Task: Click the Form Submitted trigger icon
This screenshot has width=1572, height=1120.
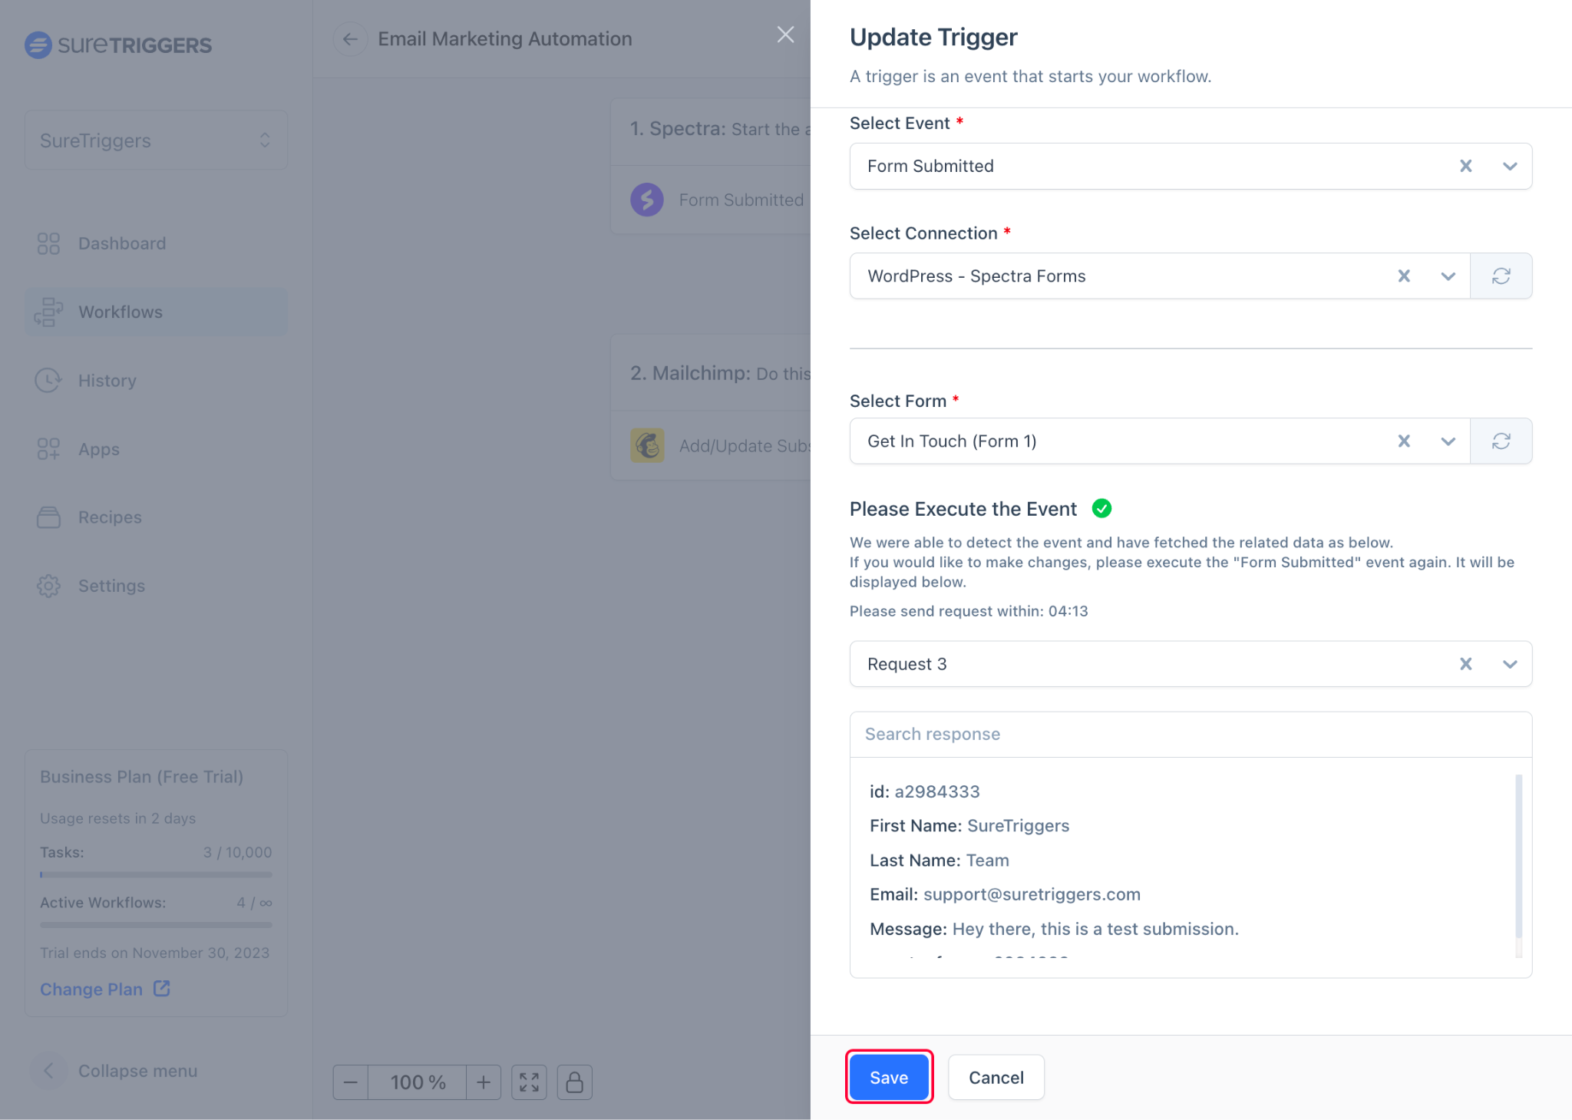Action: point(649,200)
